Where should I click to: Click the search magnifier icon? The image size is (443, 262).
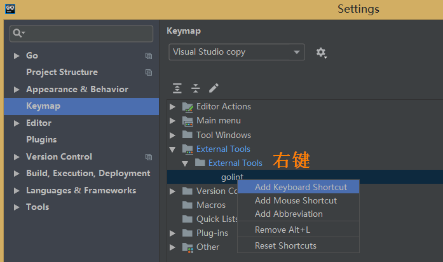pos(18,33)
